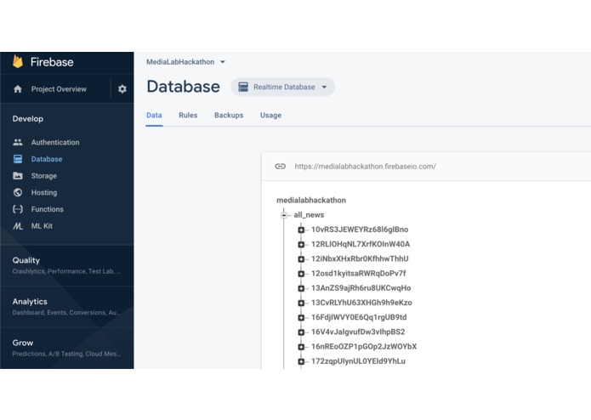Go to Hosting section
591x420 pixels.
click(44, 192)
